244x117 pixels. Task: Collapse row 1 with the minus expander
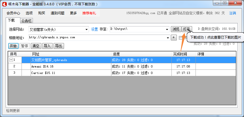[x=11, y=60]
